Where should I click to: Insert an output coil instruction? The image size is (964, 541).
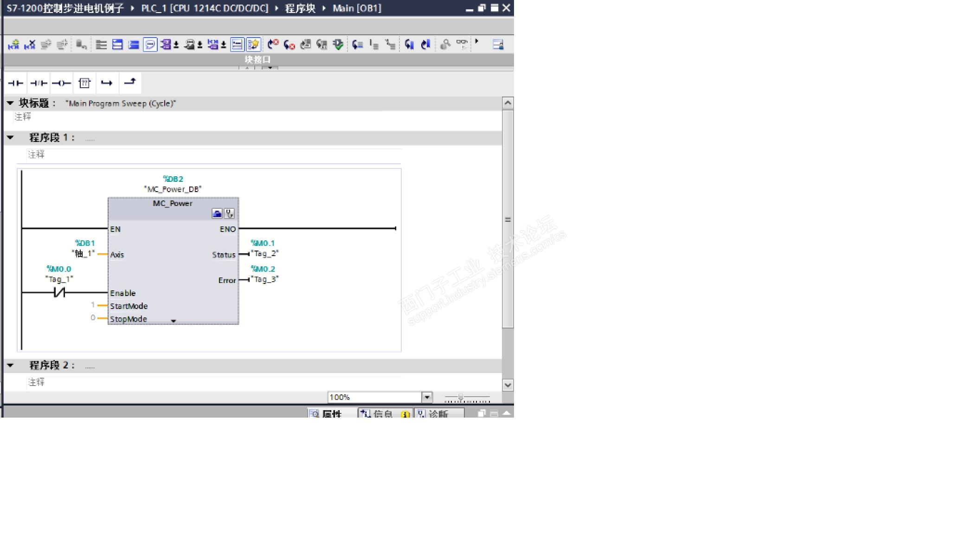tap(61, 84)
